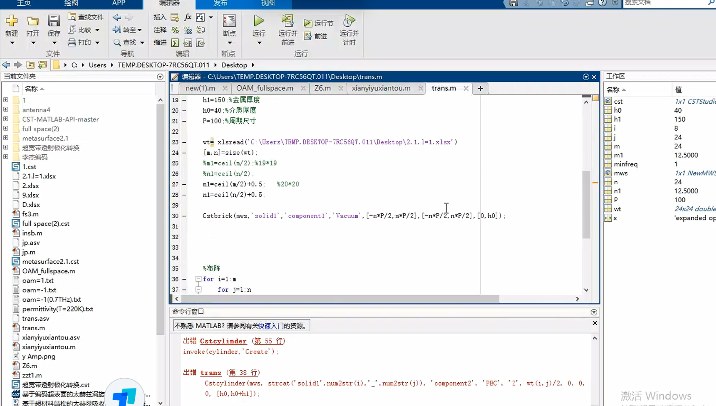Click the insert section icon beside 插入
716x406 pixels.
(175, 17)
